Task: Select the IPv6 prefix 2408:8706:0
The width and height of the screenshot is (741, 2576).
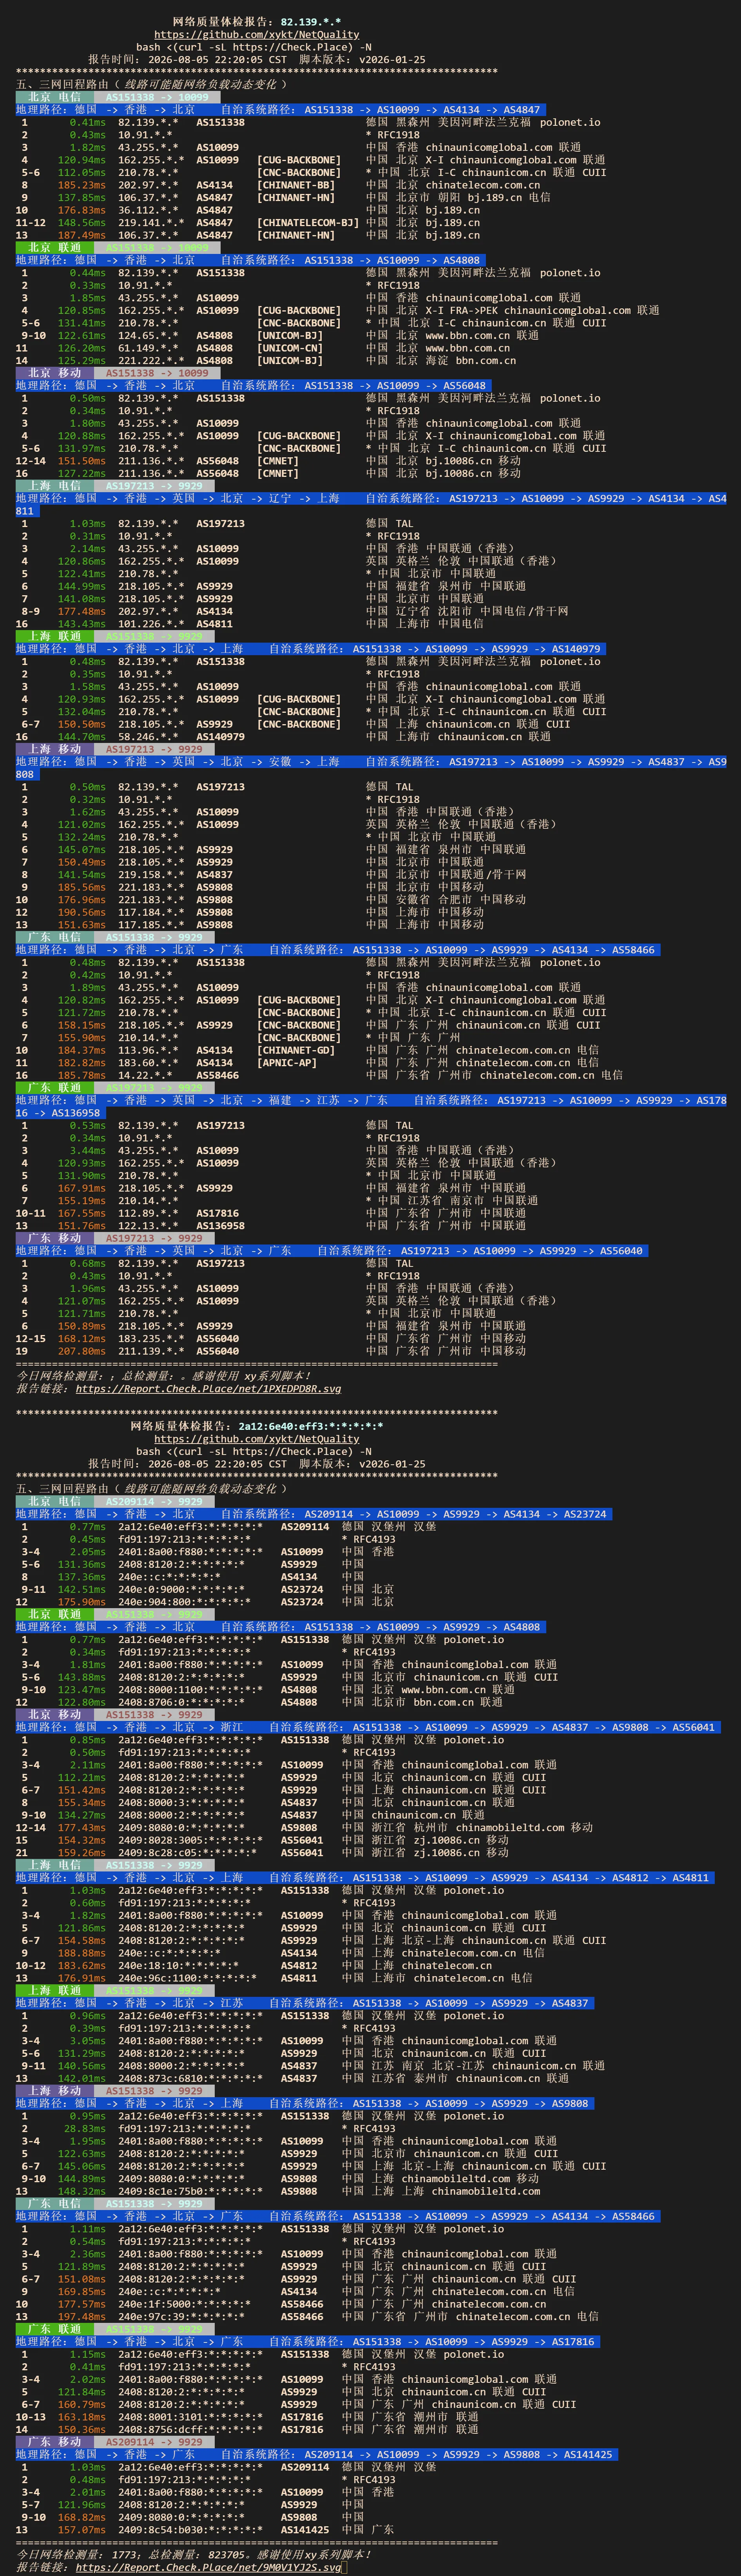Action: (151, 1702)
